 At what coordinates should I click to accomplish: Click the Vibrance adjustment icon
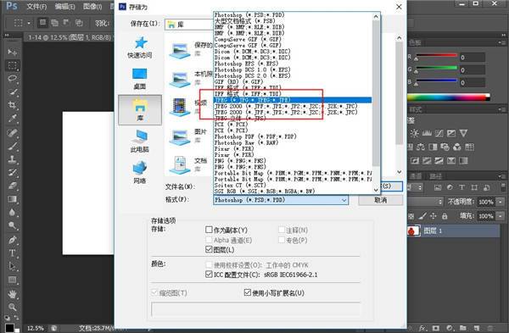[463, 133]
